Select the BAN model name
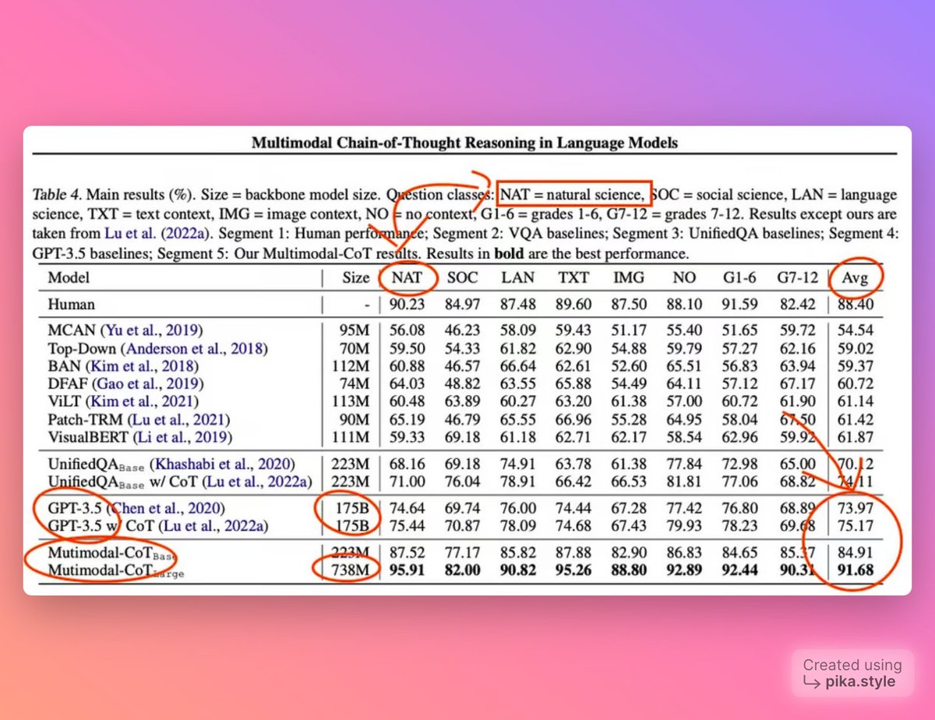935x720 pixels. (x=64, y=365)
